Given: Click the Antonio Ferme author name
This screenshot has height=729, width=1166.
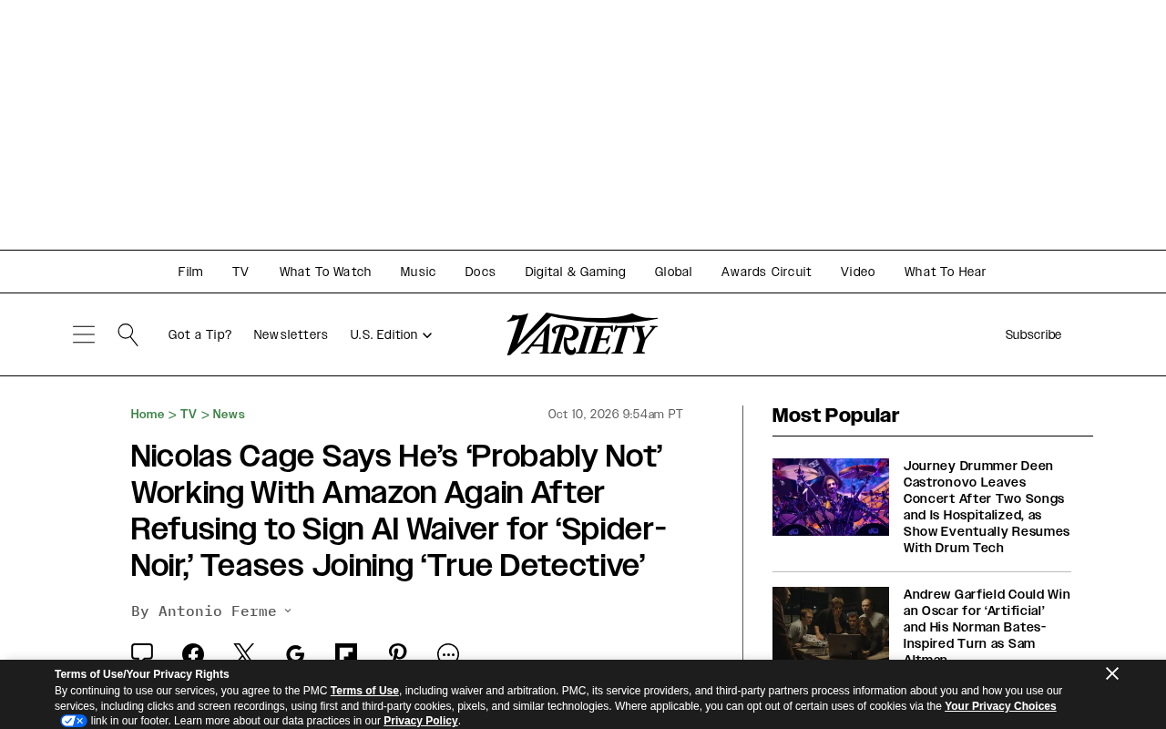Looking at the screenshot, I should [x=218, y=611].
